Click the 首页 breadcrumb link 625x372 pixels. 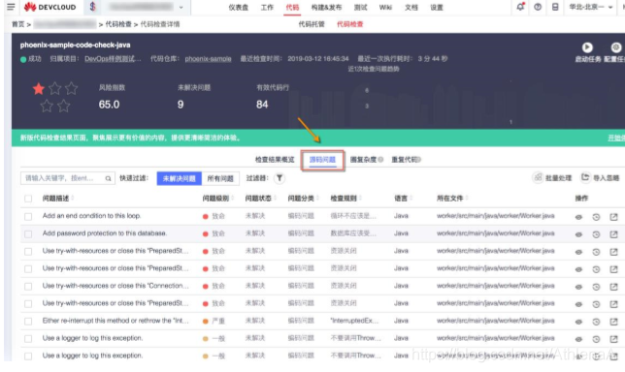click(17, 24)
